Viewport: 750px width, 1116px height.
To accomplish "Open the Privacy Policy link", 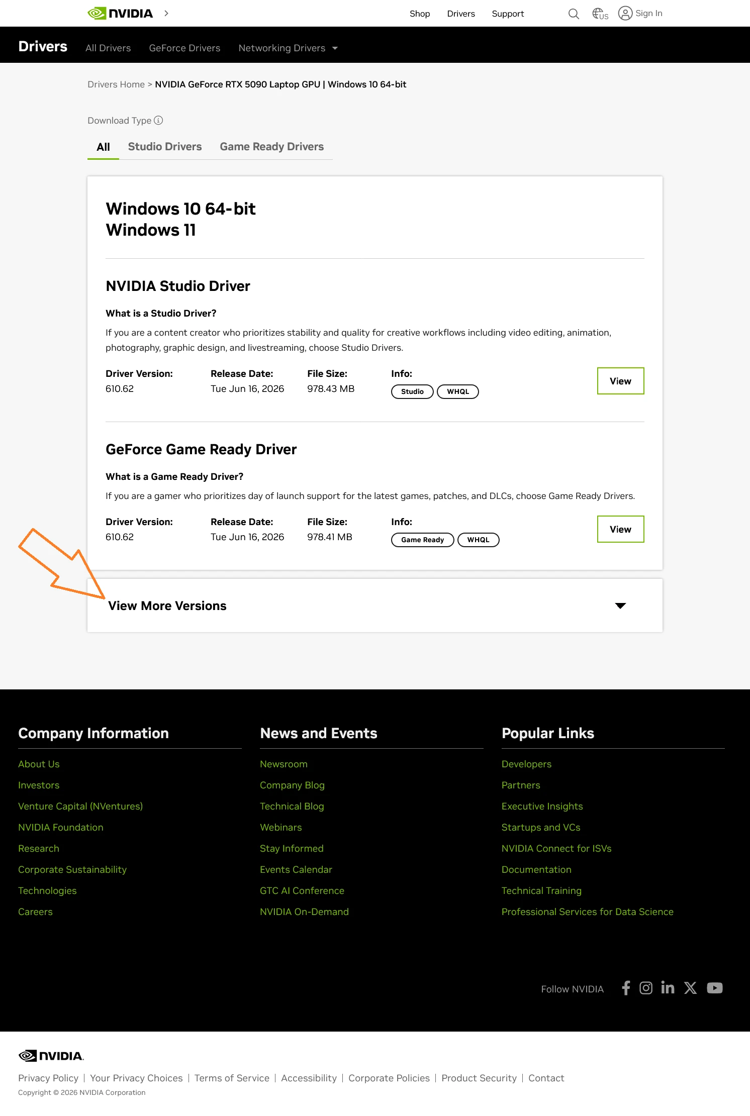I will click(x=48, y=1078).
